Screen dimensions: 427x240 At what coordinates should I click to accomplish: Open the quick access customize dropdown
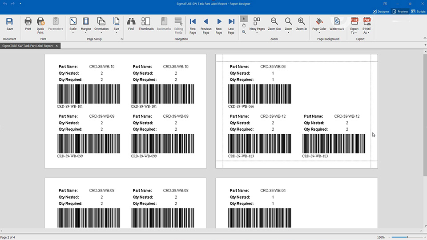click(x=20, y=4)
